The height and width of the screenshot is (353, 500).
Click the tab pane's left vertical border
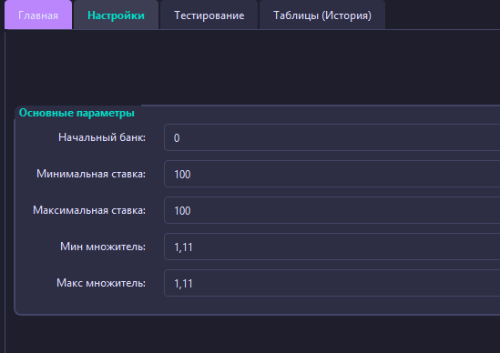(5, 191)
